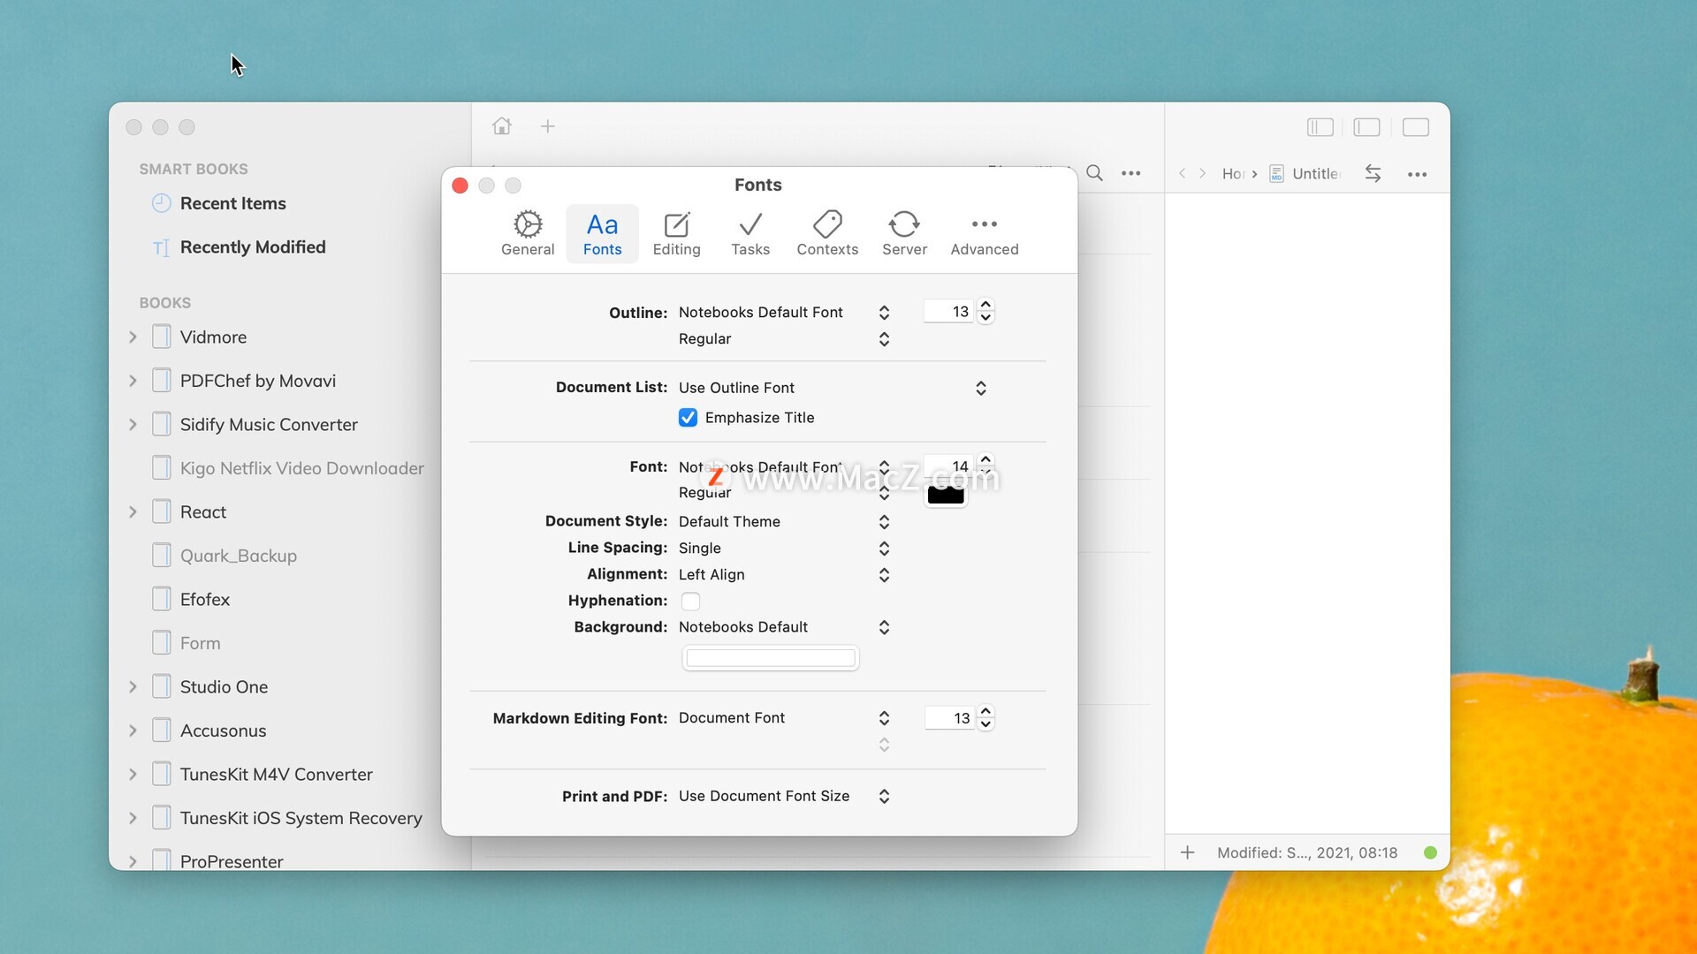Click the black font color swatch

(x=946, y=496)
